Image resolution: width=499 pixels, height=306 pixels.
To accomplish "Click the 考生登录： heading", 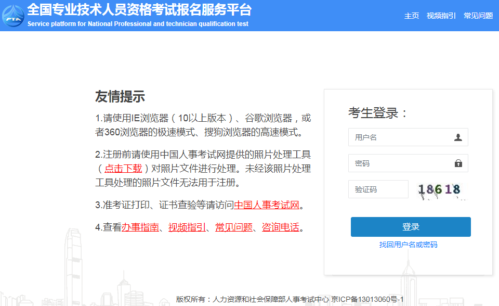I will click(x=378, y=112).
